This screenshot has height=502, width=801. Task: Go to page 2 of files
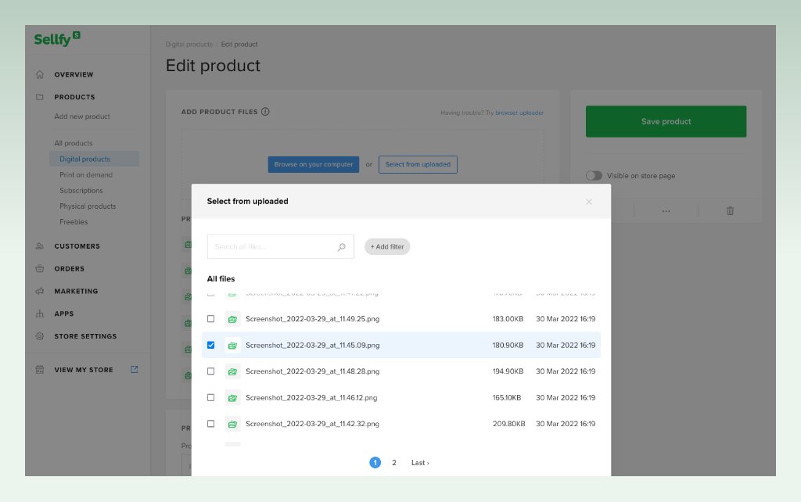(x=394, y=463)
